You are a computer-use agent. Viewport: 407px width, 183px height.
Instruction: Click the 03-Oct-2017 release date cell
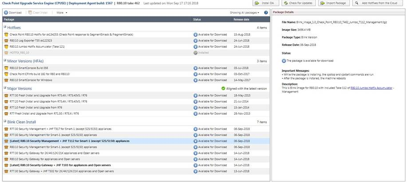point(241,74)
